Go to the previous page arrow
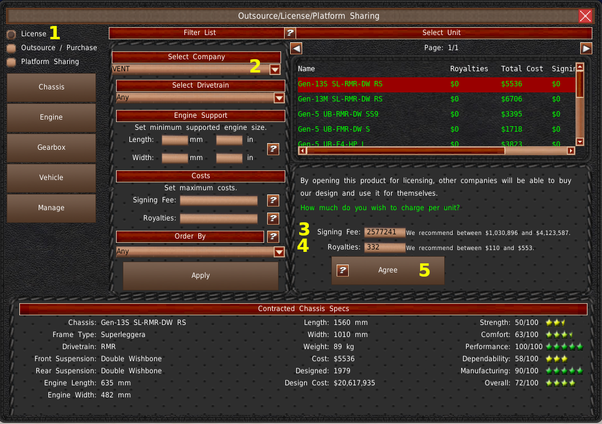 296,48
